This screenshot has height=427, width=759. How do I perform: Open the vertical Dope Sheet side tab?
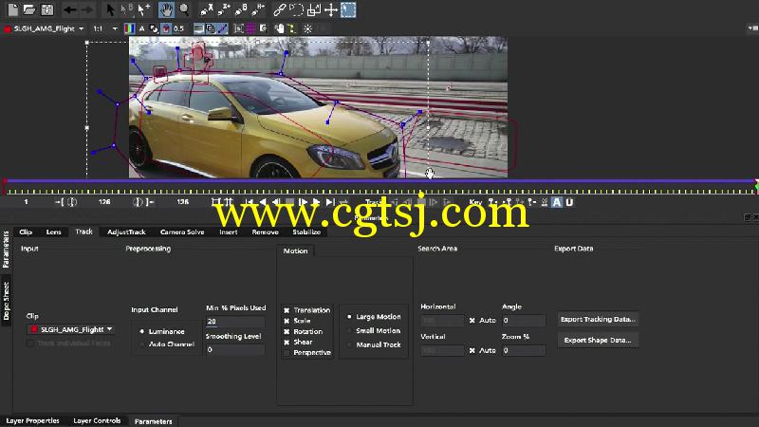tap(6, 301)
